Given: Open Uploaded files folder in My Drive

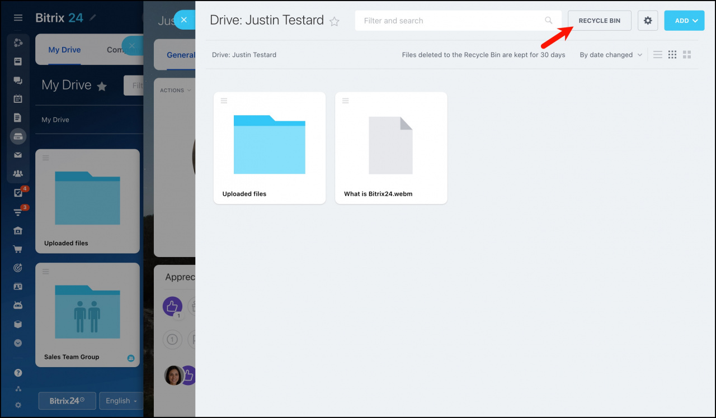Looking at the screenshot, I should 87,201.
